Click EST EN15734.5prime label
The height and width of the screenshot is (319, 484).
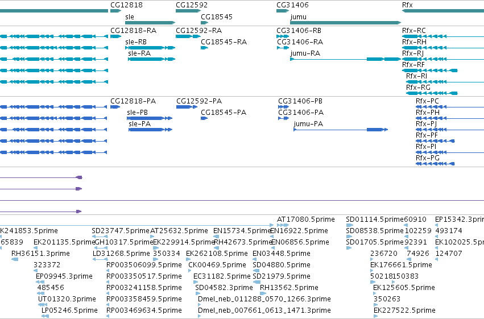click(x=242, y=231)
